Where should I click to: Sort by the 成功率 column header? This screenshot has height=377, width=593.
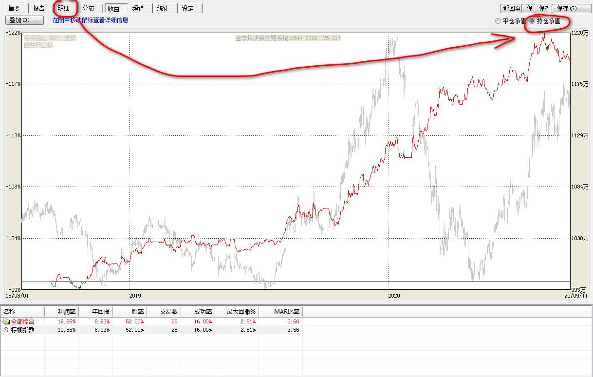198,312
